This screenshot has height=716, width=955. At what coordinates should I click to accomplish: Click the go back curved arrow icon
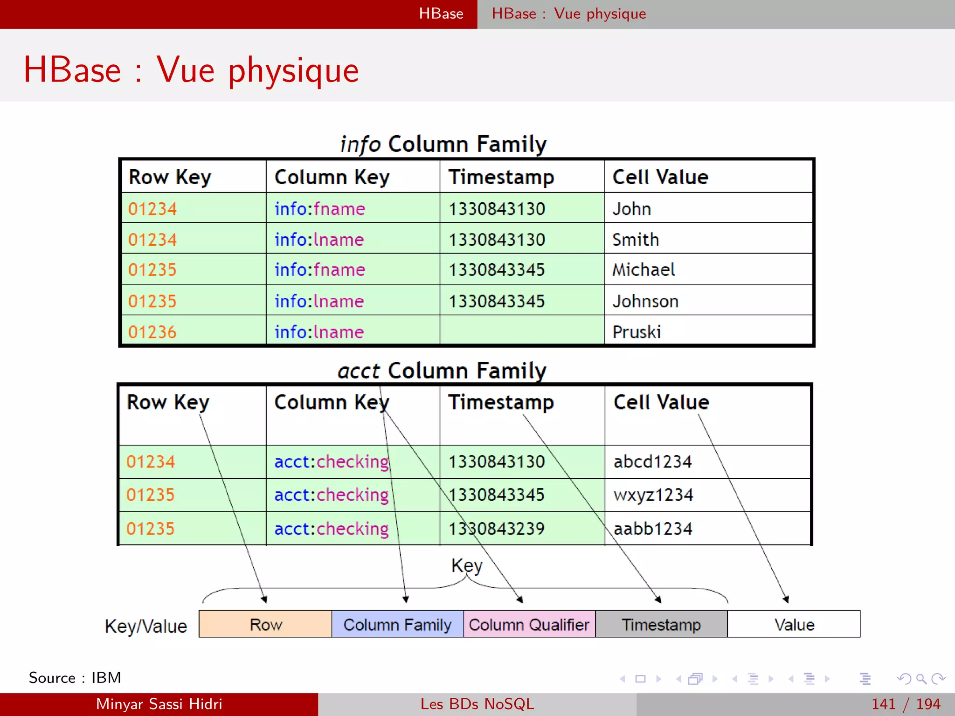[904, 679]
